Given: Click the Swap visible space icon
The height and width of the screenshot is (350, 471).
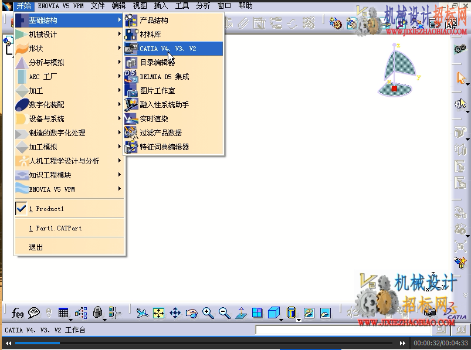Looking at the screenshot, I should (x=326, y=313).
